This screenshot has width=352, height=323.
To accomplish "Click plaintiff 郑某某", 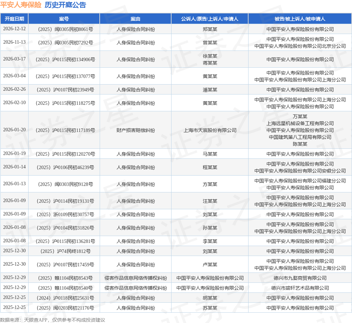I will click(x=210, y=29).
